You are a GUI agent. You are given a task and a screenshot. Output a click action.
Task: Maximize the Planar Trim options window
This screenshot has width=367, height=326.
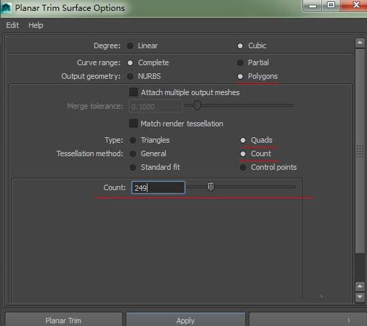click(331, 5)
